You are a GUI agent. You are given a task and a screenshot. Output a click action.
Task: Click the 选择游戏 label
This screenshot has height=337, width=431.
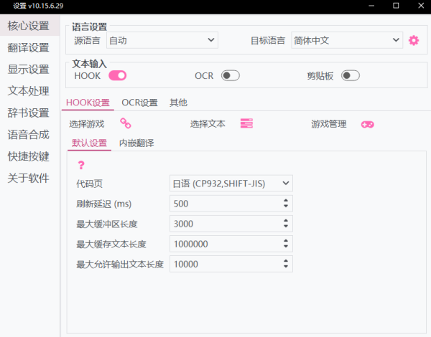pos(87,124)
